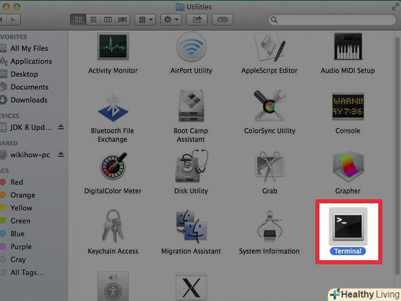Click the Finder search field

point(332,20)
